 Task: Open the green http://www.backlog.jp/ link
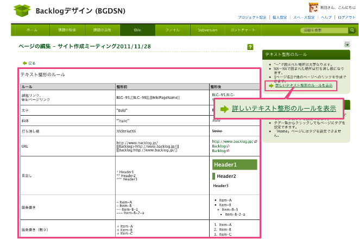[232, 141]
